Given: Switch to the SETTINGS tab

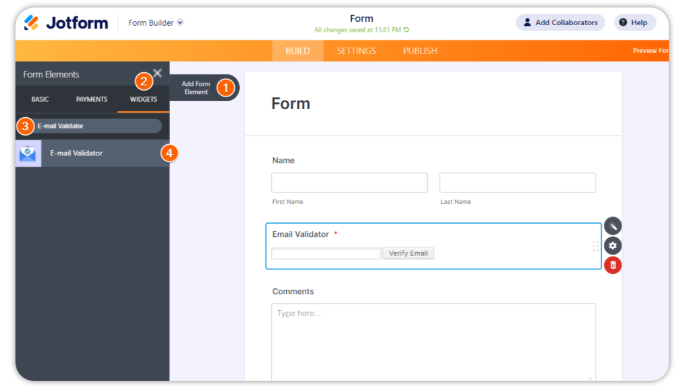Looking at the screenshot, I should (x=356, y=51).
